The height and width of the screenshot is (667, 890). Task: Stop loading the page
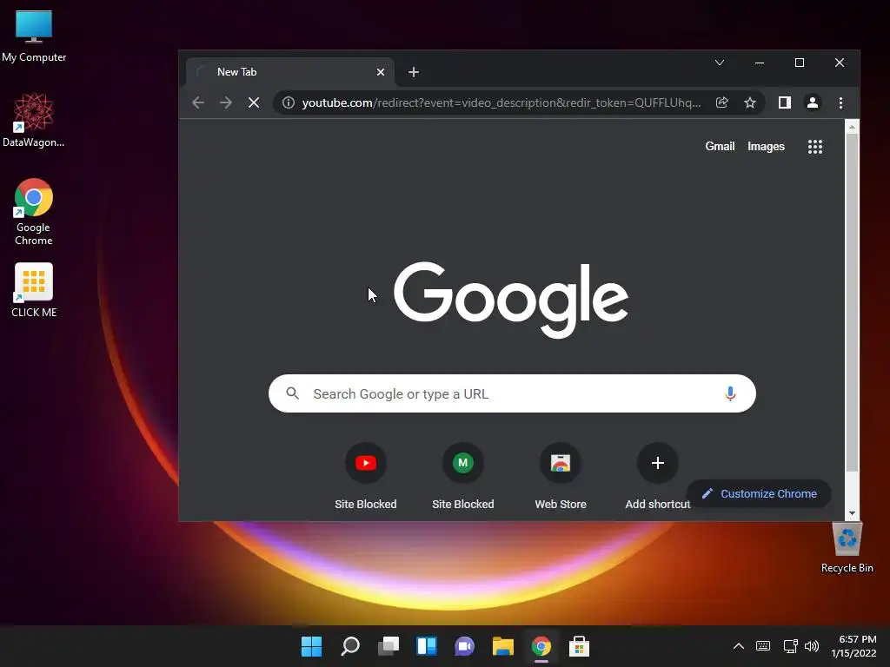(x=254, y=102)
